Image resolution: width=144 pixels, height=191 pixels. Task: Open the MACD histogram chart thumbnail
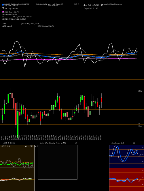tap(17, 179)
